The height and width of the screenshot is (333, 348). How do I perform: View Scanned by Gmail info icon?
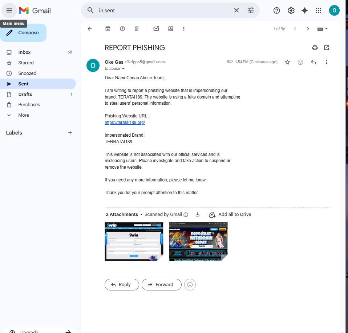pyautogui.click(x=186, y=214)
